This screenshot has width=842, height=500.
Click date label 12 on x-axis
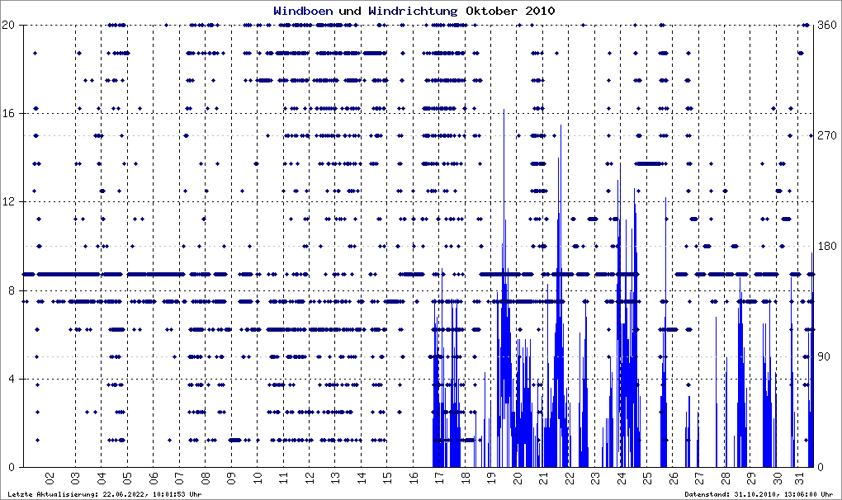click(x=310, y=478)
